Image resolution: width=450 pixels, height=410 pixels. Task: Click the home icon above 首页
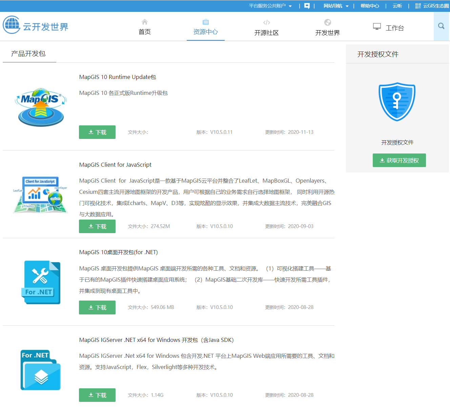coord(145,22)
